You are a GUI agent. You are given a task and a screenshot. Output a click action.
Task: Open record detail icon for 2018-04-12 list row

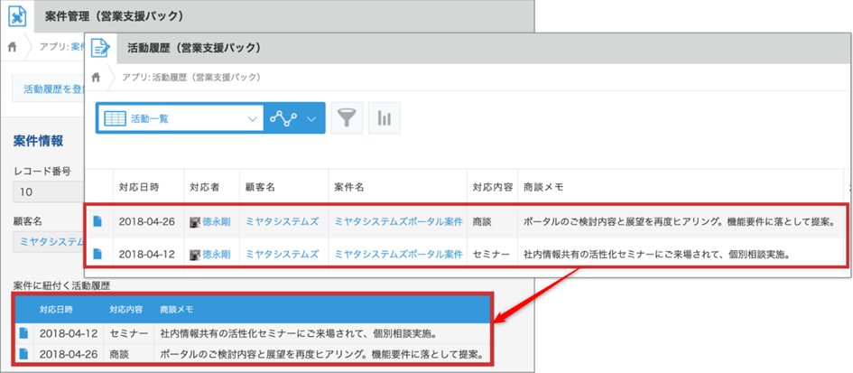point(98,255)
